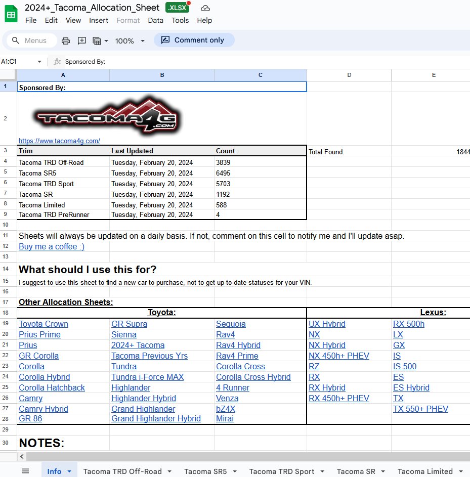This screenshot has width=470, height=477.
Task: Open the Corolla Cross Hybrid link
Action: (x=253, y=377)
